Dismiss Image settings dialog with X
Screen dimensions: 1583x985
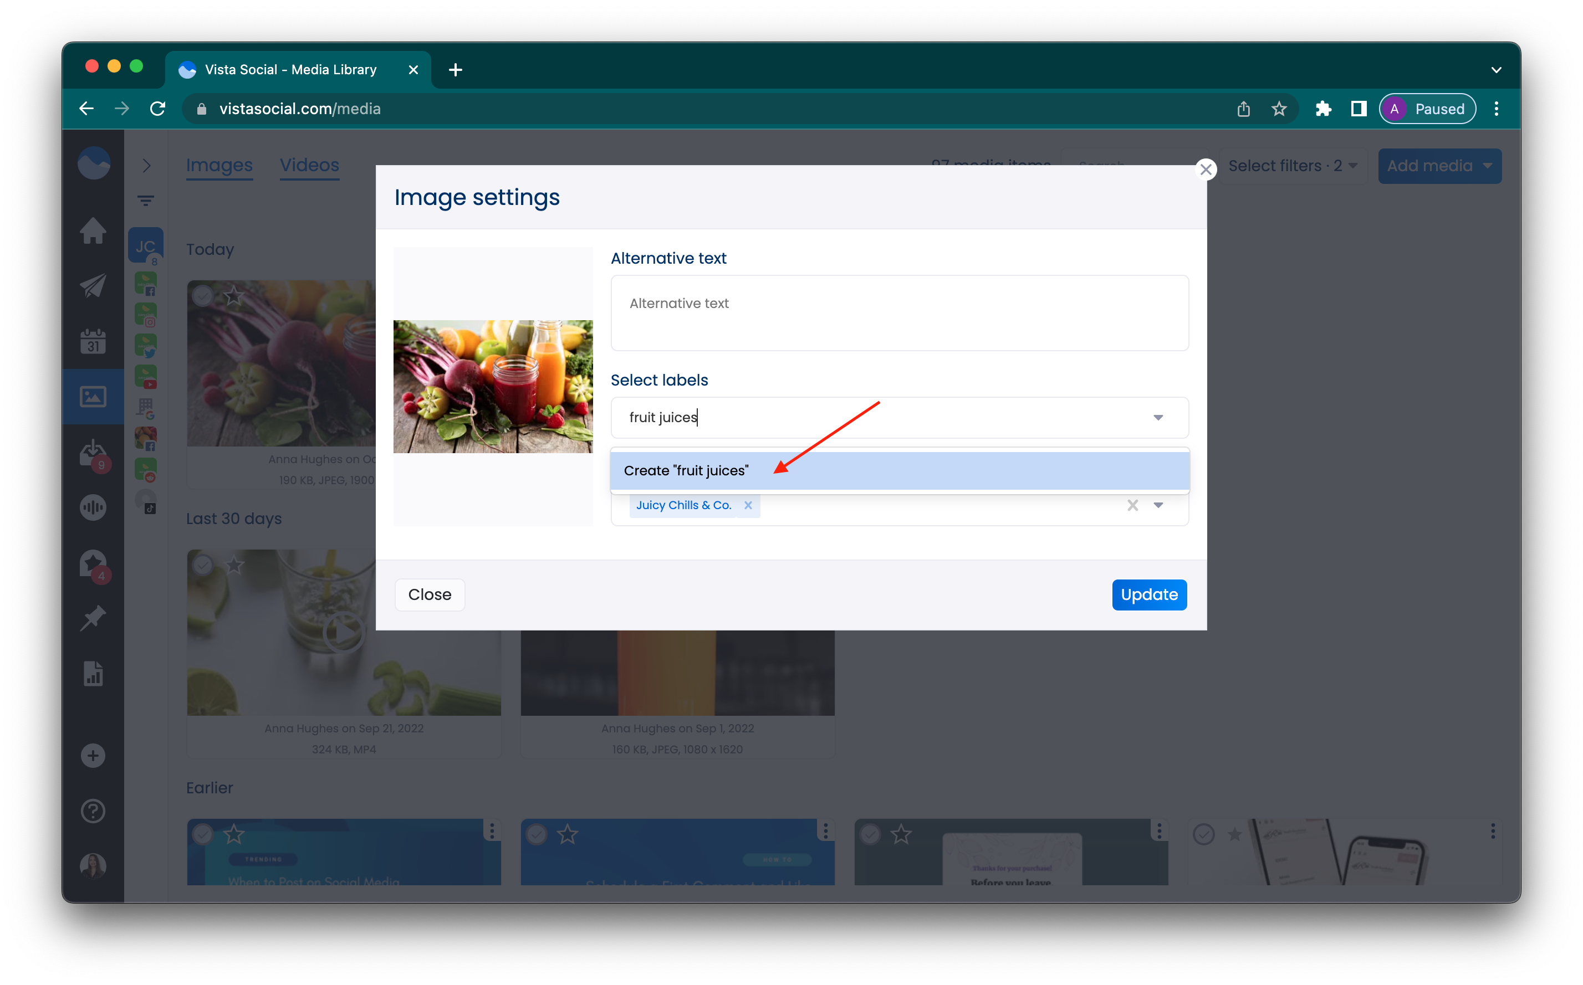click(1206, 170)
